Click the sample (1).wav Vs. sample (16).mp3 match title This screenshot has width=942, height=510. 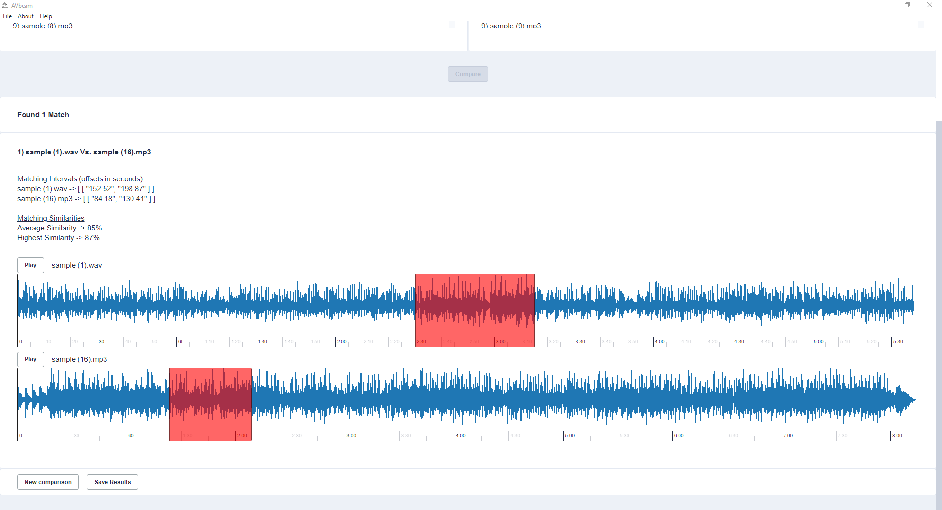[x=84, y=152]
